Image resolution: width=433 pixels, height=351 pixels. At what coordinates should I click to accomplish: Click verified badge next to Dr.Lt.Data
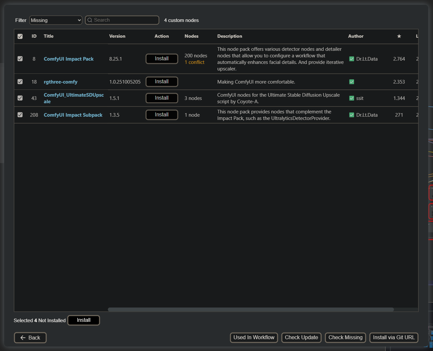(x=352, y=59)
